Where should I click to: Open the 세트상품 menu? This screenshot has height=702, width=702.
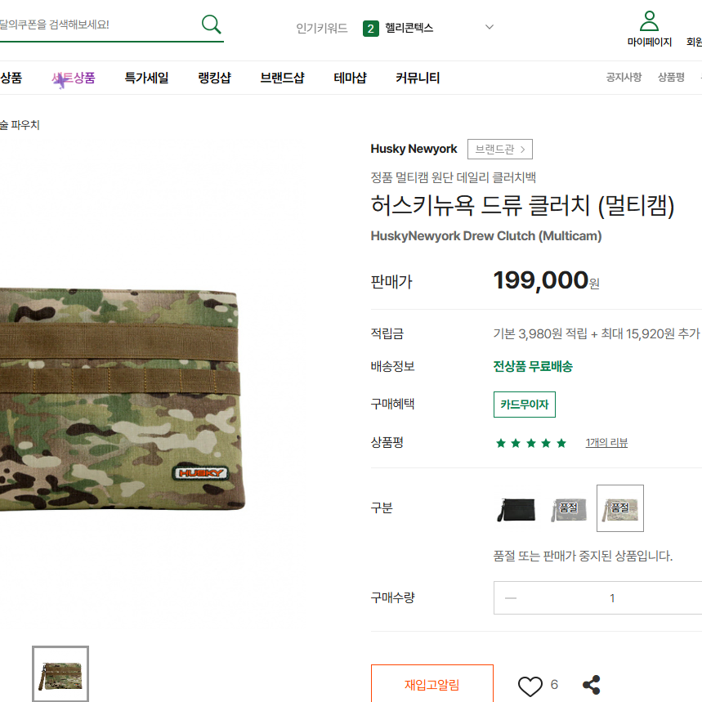click(x=74, y=78)
